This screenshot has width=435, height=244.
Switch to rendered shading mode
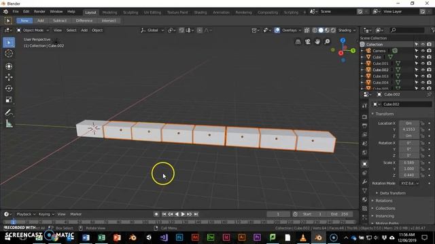point(333,30)
